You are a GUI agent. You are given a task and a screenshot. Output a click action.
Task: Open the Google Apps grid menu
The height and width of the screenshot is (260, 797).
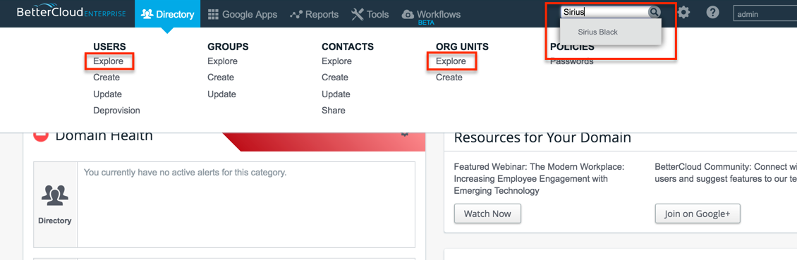click(243, 14)
